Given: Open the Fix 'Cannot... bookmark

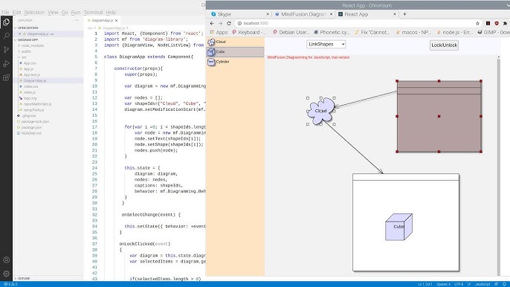Looking at the screenshot, I should coord(372,32).
